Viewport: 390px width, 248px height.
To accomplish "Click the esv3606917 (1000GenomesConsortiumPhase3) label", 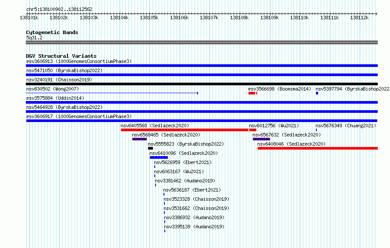I will (79, 116).
